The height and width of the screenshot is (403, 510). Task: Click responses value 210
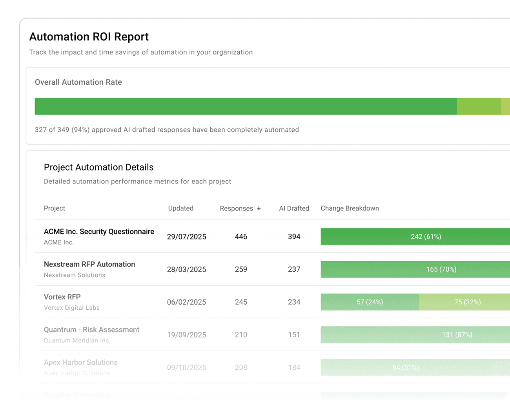point(241,335)
